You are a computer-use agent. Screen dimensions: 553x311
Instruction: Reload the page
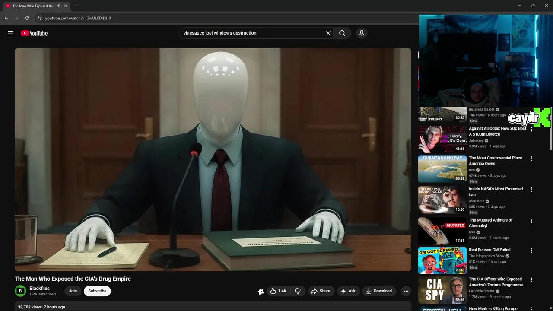[27, 18]
